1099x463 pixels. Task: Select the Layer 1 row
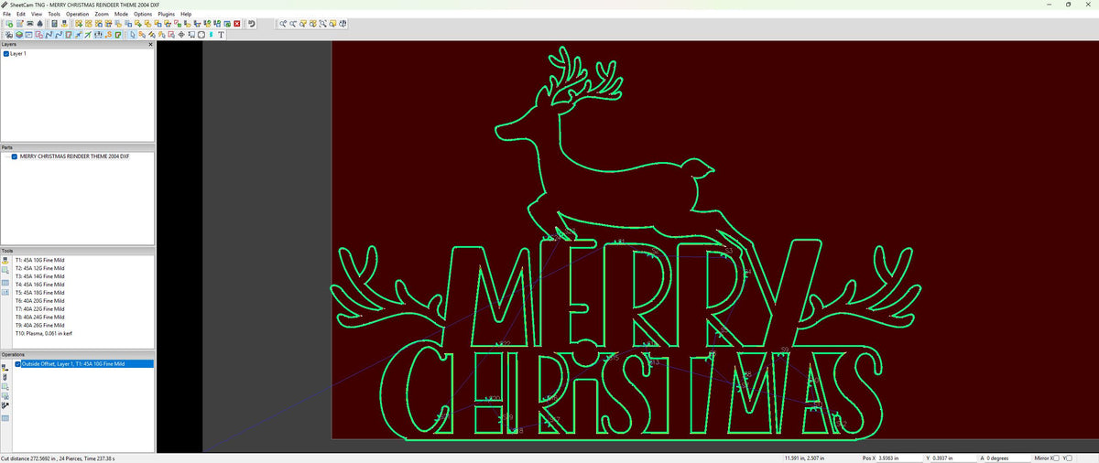click(x=18, y=54)
